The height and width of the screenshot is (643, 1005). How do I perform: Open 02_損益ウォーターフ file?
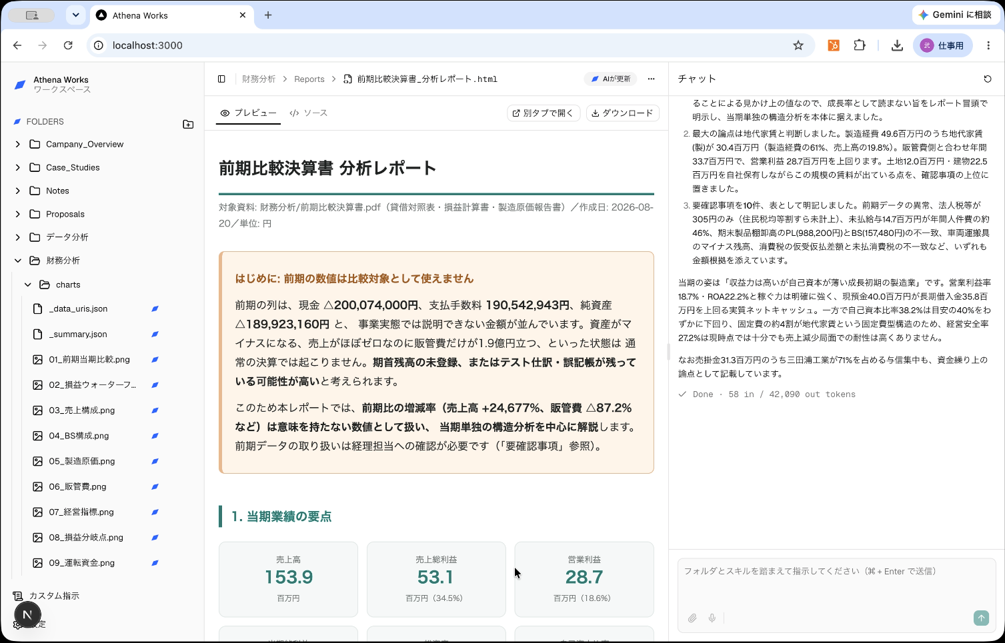coord(92,384)
